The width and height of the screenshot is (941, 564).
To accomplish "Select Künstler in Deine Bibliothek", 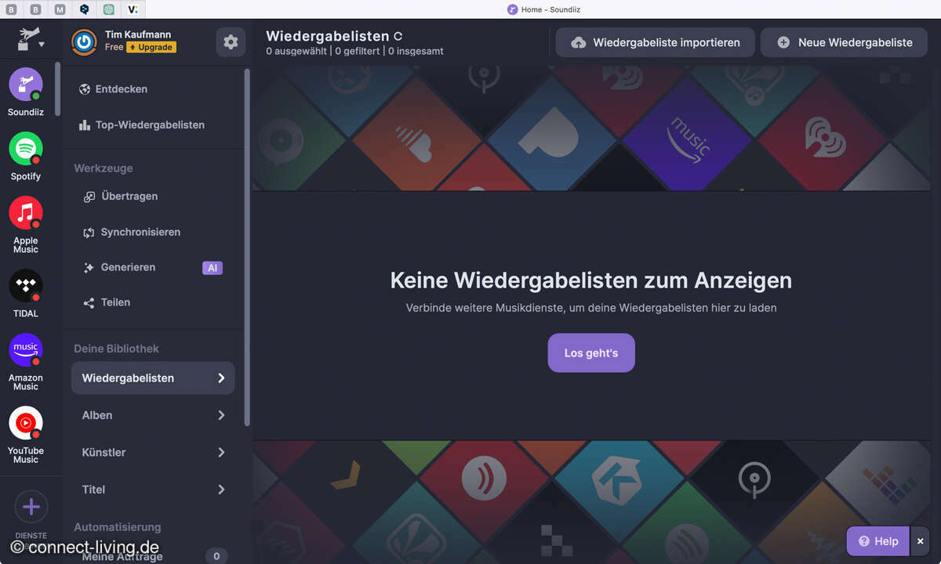I will tap(153, 452).
